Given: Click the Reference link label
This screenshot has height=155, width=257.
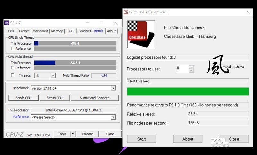Looking at the screenshot, I should point(21,117).
